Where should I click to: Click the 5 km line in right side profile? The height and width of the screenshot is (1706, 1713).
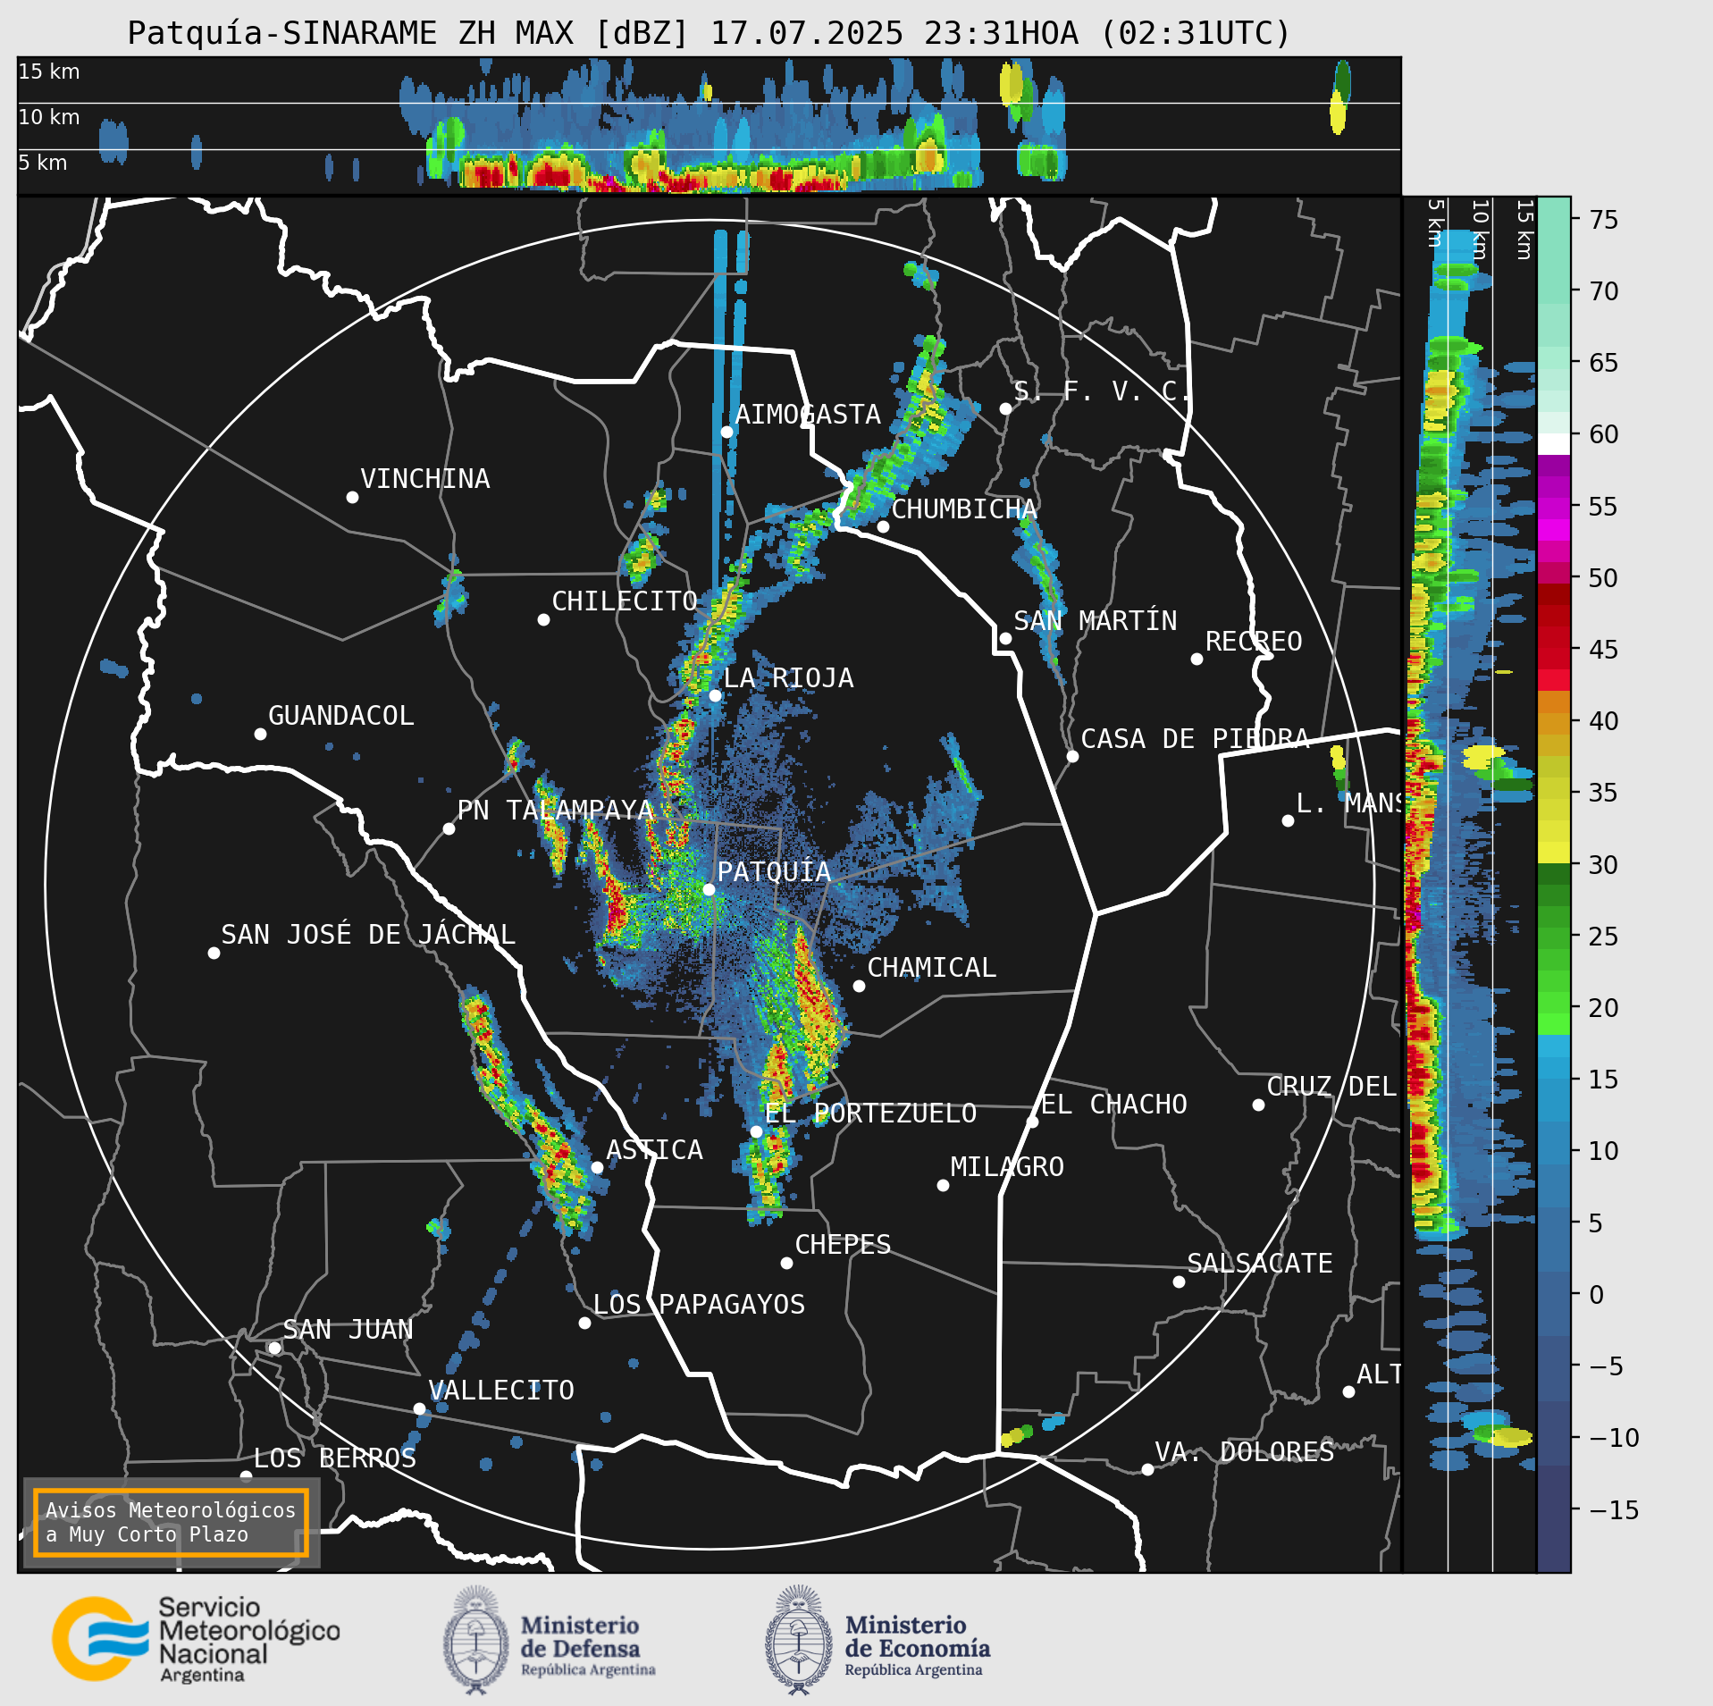1448,885
